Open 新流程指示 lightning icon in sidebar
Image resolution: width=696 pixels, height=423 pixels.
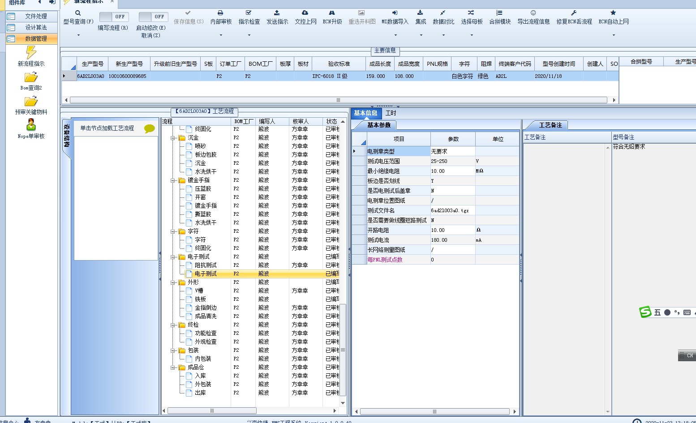pos(31,52)
